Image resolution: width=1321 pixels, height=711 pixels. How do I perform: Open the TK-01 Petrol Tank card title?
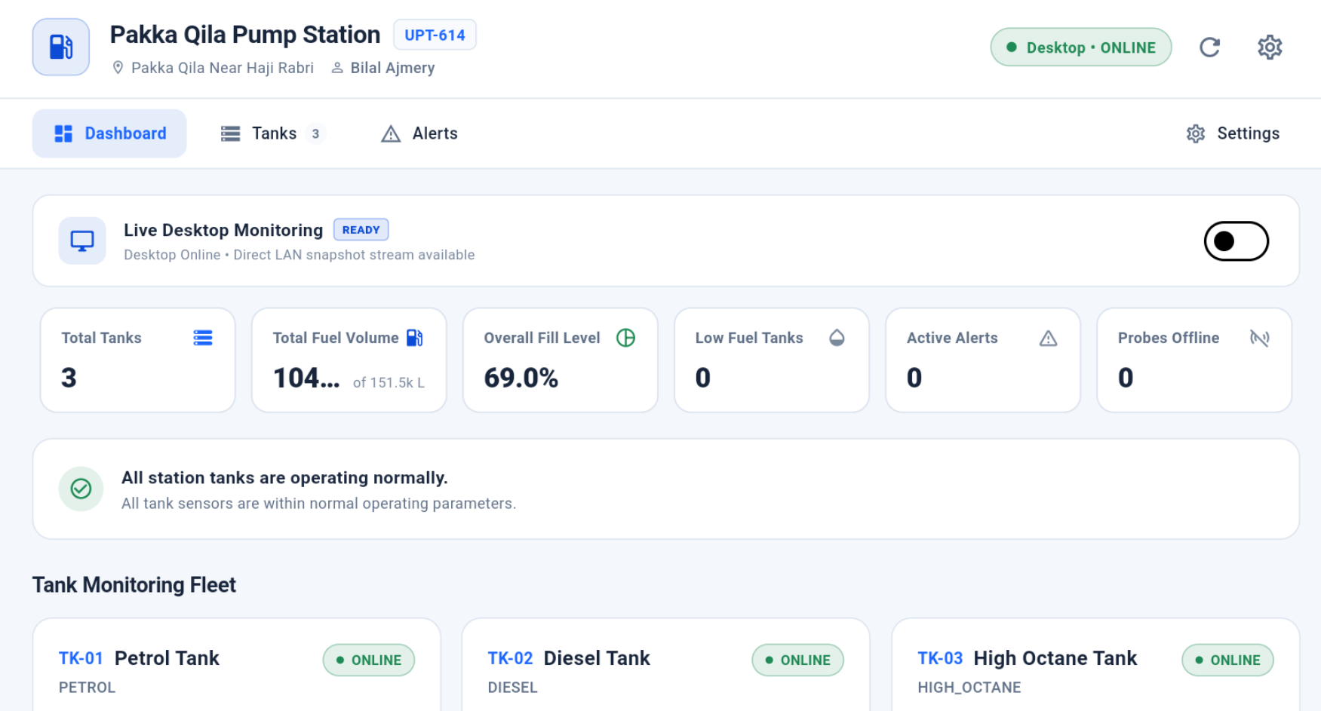[139, 658]
